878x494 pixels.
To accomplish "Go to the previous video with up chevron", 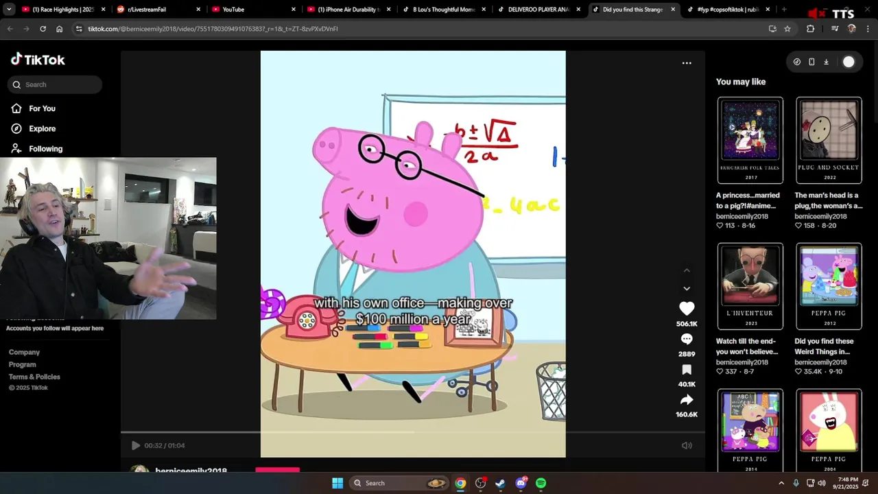I will (687, 271).
